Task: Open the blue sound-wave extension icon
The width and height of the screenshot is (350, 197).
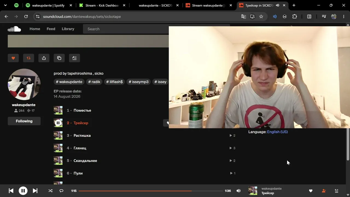Action: 275,16
